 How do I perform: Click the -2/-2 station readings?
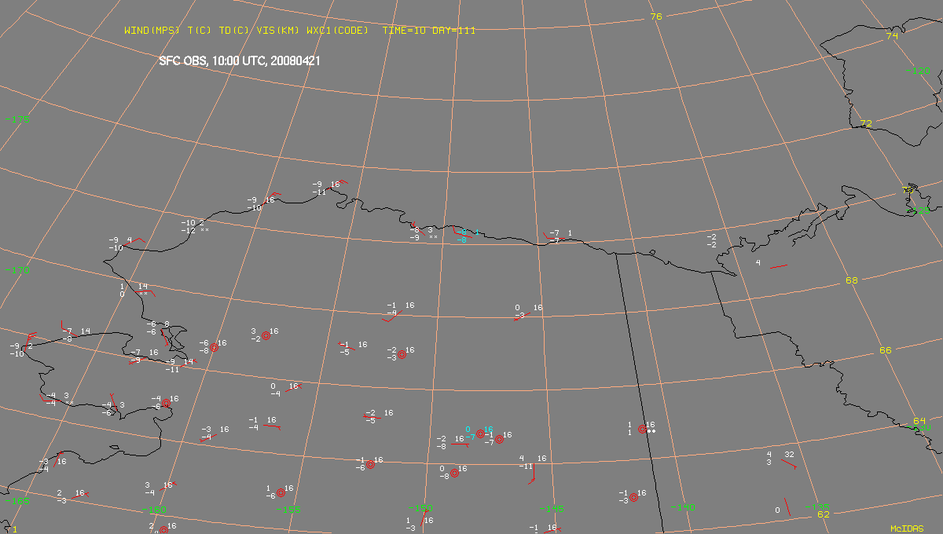click(712, 241)
